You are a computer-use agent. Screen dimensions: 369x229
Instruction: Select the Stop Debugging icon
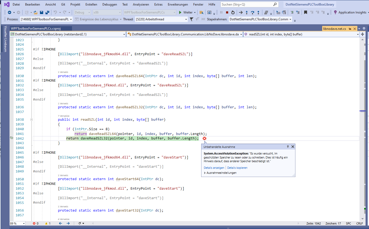[x=227, y=12]
